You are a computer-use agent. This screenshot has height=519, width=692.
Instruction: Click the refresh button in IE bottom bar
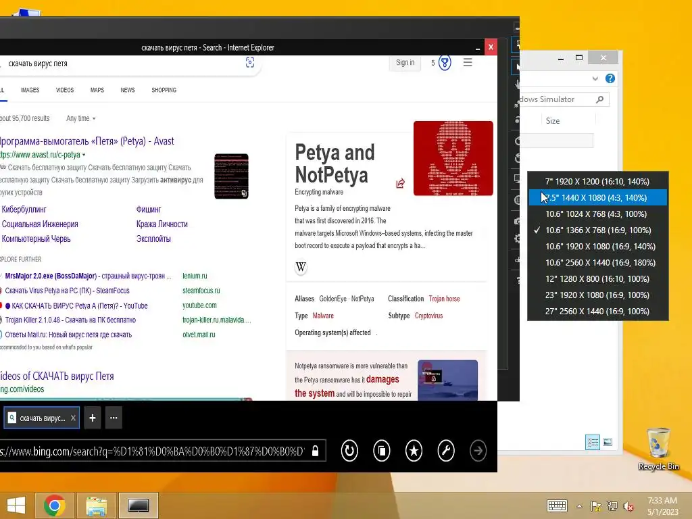[349, 451]
